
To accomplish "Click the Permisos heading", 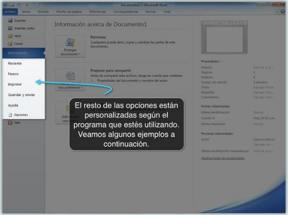I will [x=98, y=37].
